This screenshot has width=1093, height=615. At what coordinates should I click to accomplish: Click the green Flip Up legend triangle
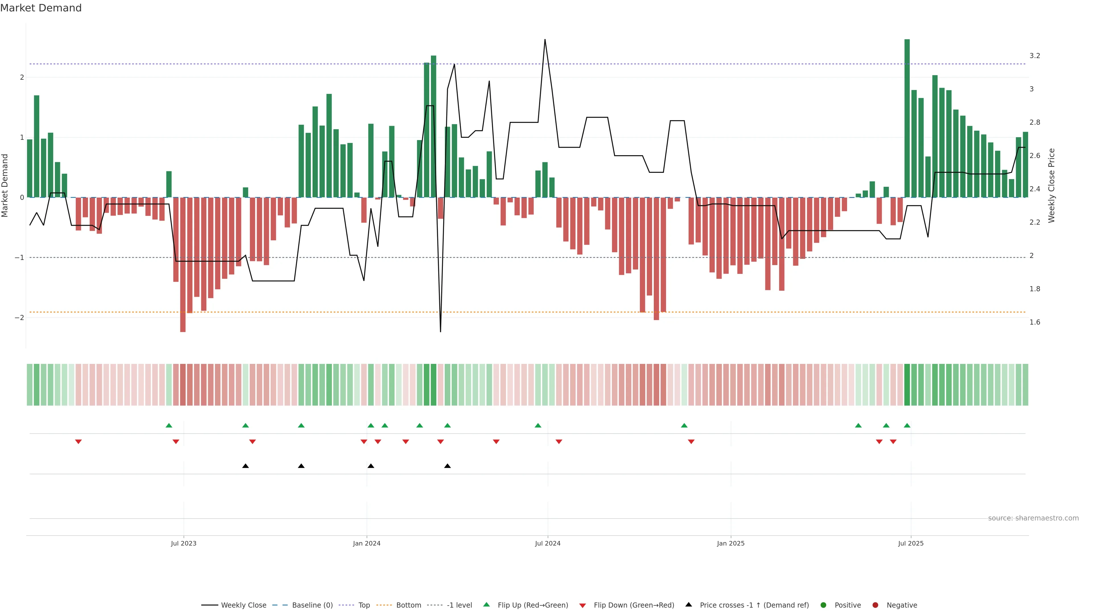tap(486, 604)
